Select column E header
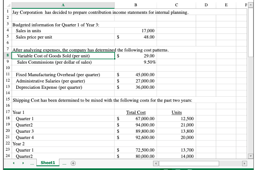271x170 pixels. click(226, 5)
